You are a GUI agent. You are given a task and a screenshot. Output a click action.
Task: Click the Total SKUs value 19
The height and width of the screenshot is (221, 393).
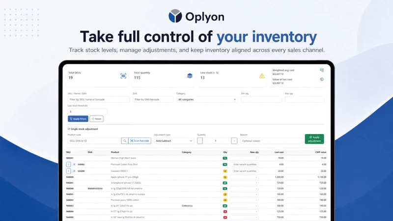[71, 78]
